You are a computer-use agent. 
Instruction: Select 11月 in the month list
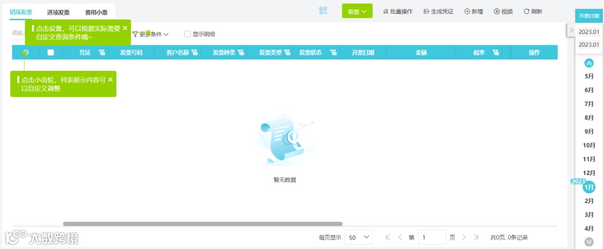(x=589, y=159)
